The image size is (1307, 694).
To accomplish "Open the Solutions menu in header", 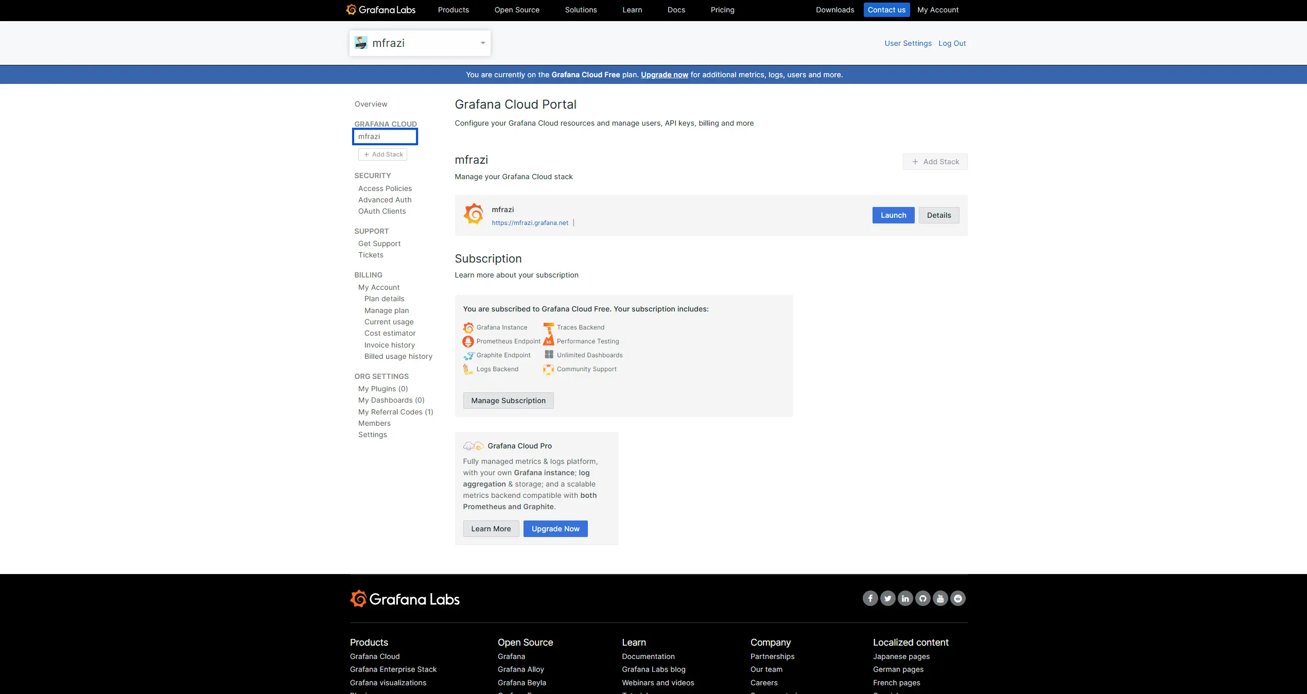I will coord(581,10).
